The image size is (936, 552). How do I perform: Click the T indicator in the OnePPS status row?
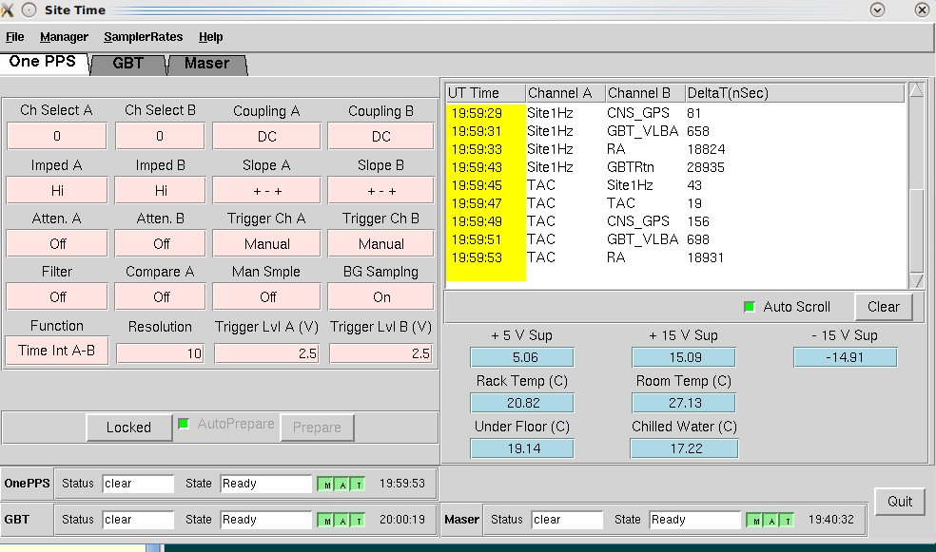(x=358, y=484)
